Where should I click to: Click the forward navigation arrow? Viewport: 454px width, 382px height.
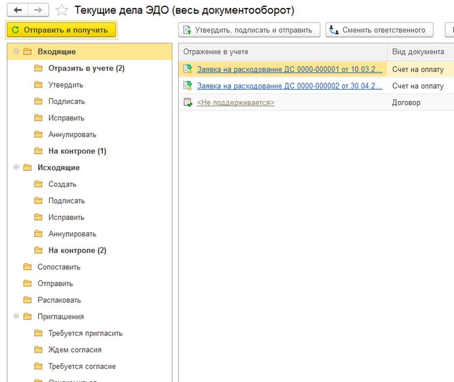(39, 10)
